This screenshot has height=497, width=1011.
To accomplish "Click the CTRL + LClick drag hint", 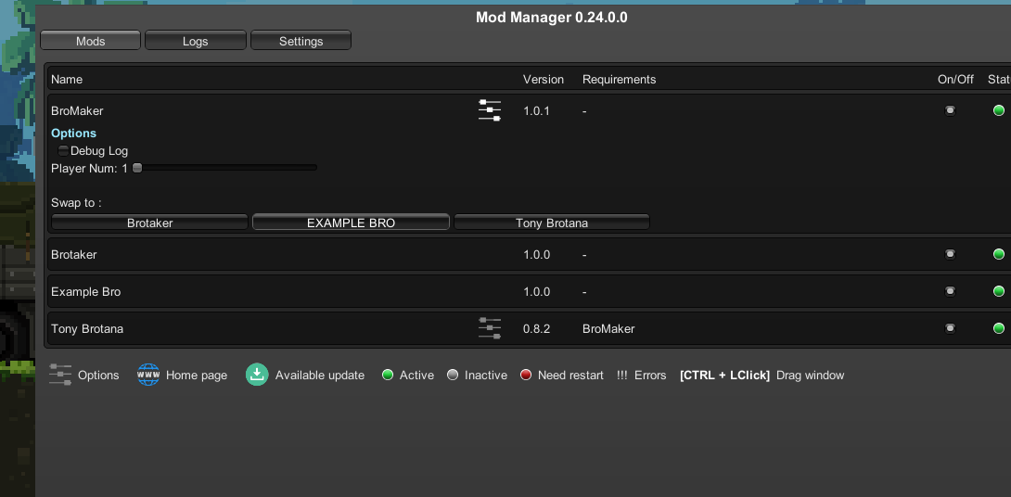I will (x=761, y=376).
